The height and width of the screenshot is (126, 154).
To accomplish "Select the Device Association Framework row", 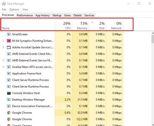I will tap(62, 106).
